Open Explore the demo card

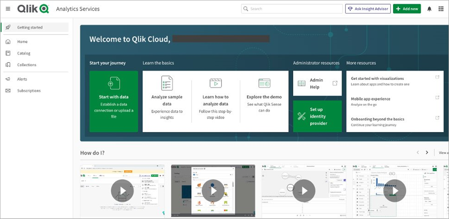[264, 101]
